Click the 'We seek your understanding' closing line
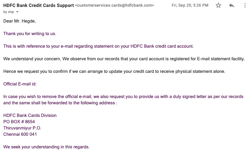 click(x=46, y=147)
